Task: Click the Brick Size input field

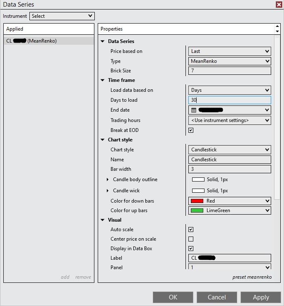Action: pyautogui.click(x=229, y=71)
